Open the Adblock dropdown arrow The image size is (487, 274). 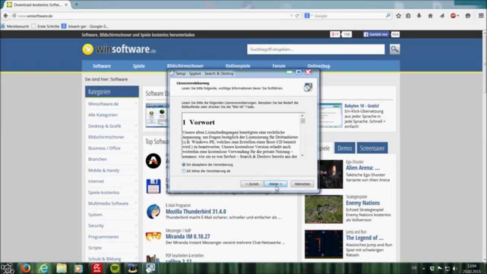(458, 16)
